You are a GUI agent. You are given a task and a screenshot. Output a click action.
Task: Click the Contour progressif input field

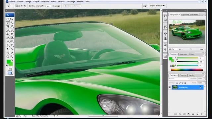pyautogui.click(x=48, y=6)
